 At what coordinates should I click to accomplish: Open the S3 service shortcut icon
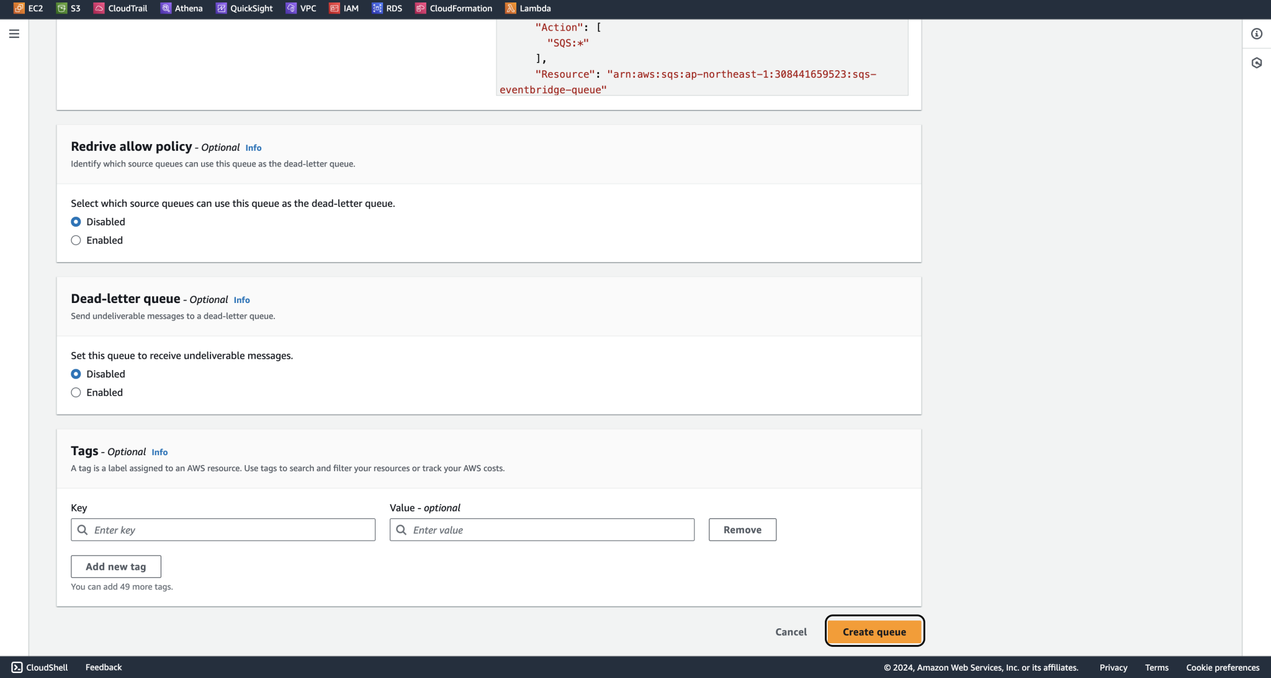pos(61,8)
